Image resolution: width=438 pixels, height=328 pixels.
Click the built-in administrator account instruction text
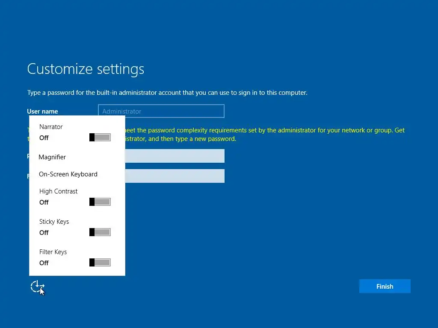point(167,93)
